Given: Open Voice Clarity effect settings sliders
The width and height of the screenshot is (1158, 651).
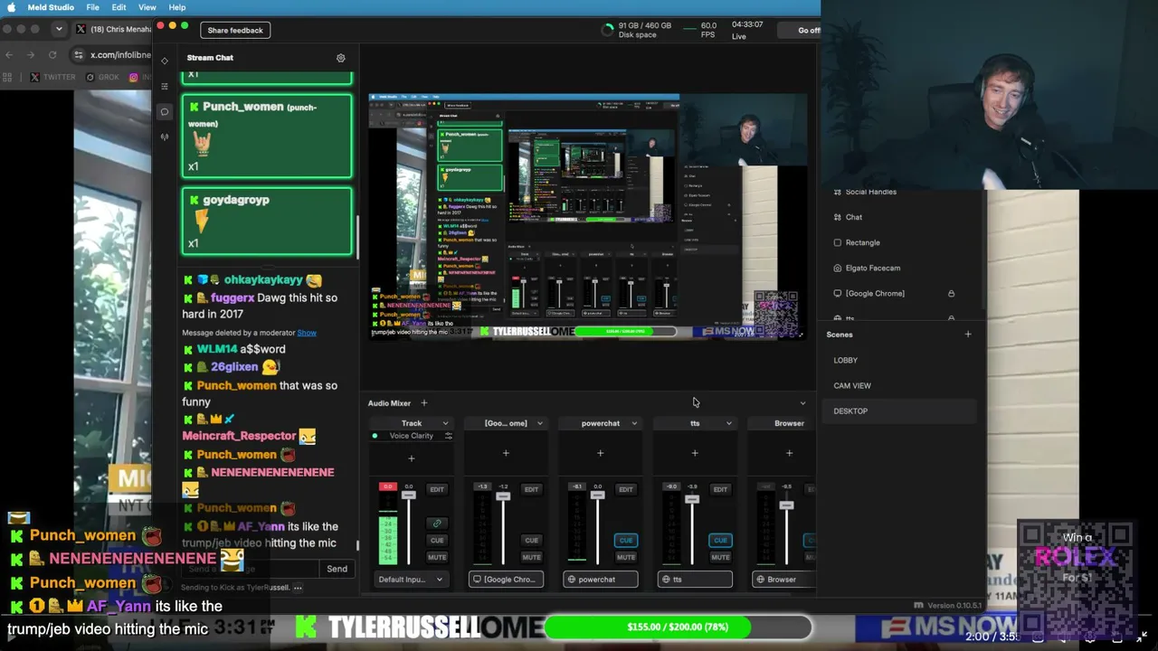Looking at the screenshot, I should 448,436.
